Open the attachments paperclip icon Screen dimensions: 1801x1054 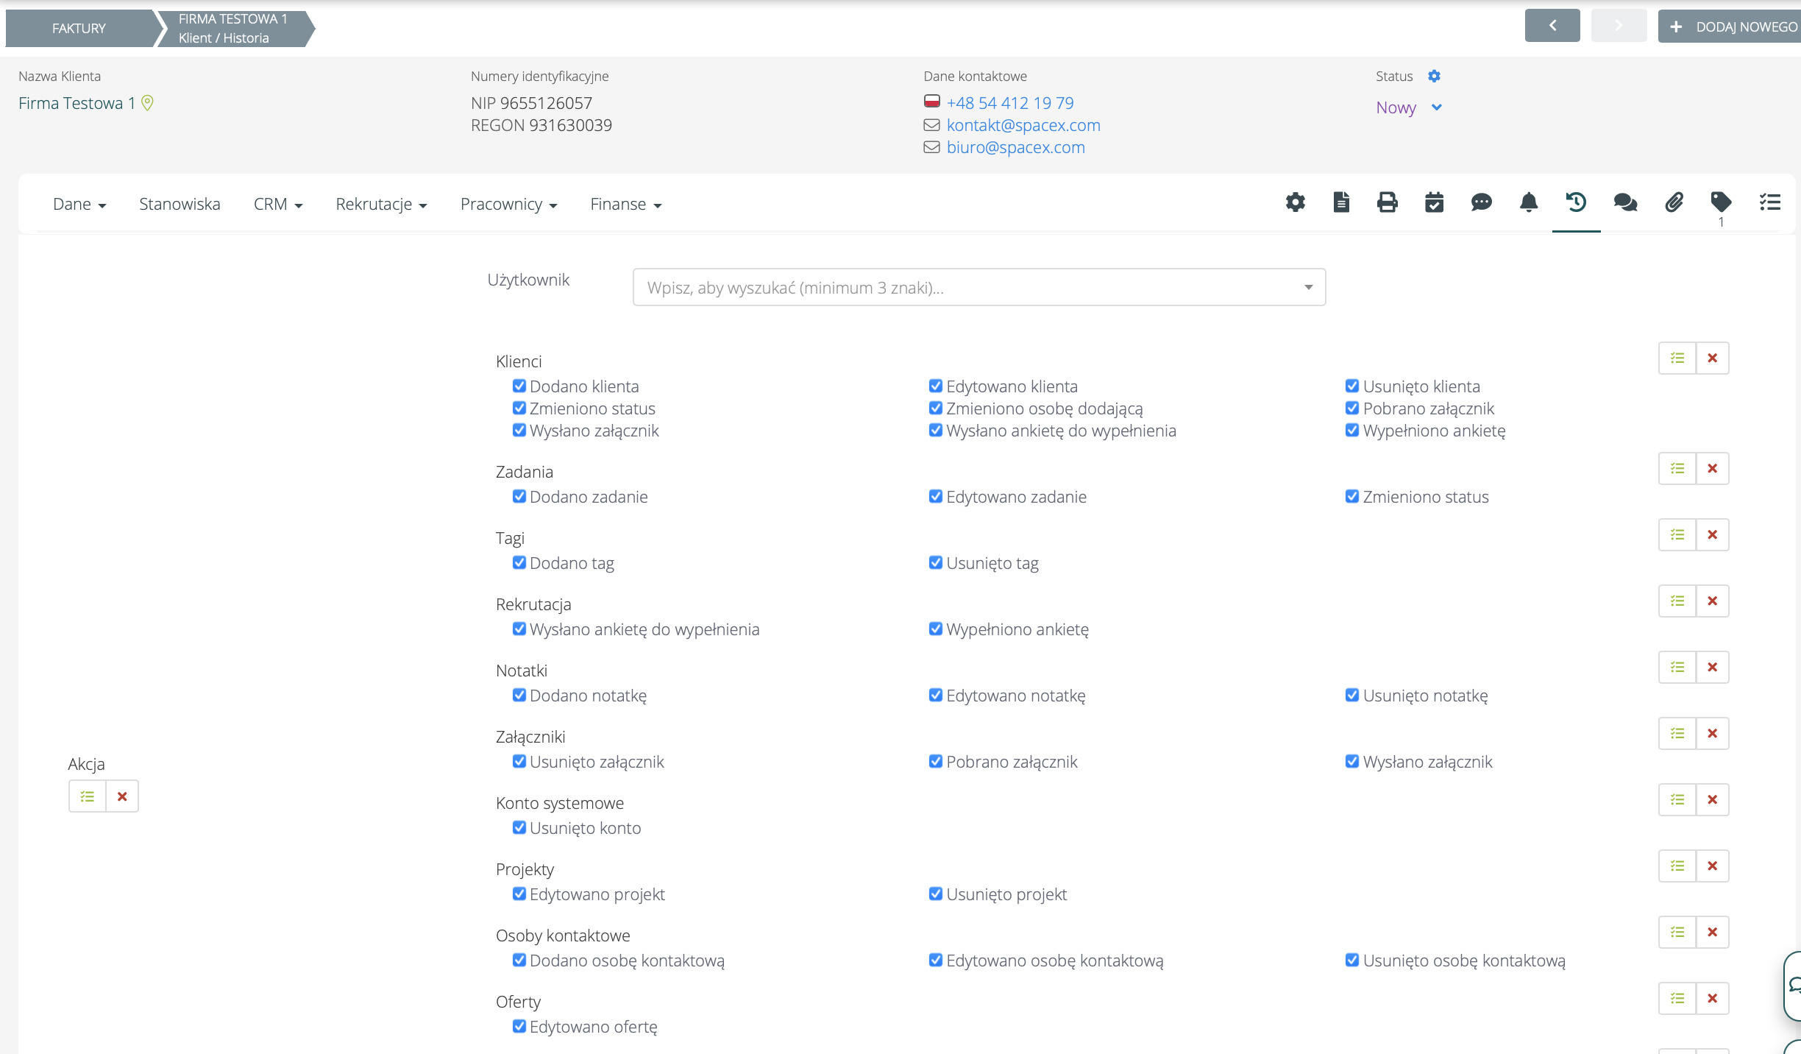tap(1674, 202)
